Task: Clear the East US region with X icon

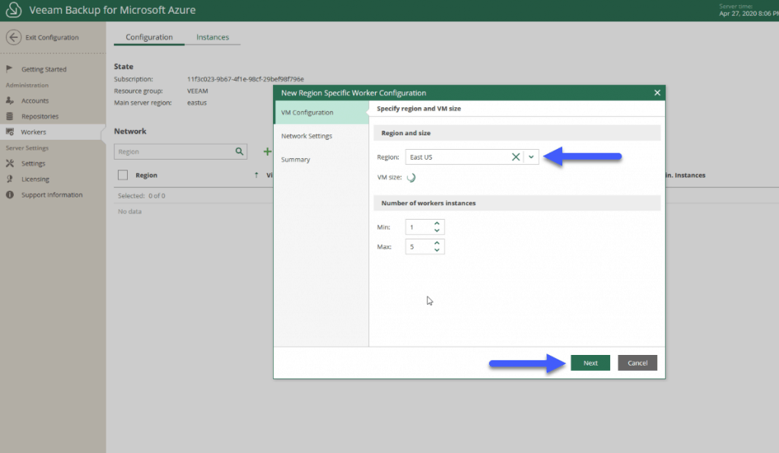Action: click(516, 157)
